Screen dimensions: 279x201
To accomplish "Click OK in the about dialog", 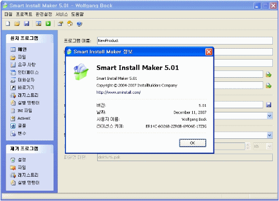I will (x=193, y=143).
